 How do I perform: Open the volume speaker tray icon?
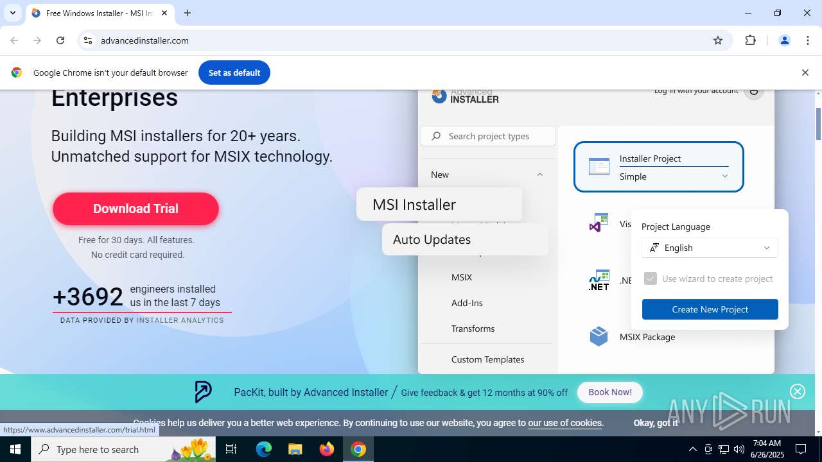(739, 449)
